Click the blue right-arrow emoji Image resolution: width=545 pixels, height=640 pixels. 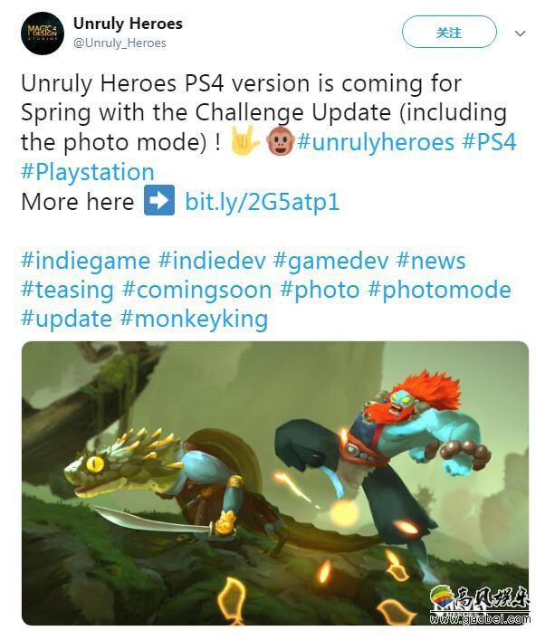pos(159,200)
